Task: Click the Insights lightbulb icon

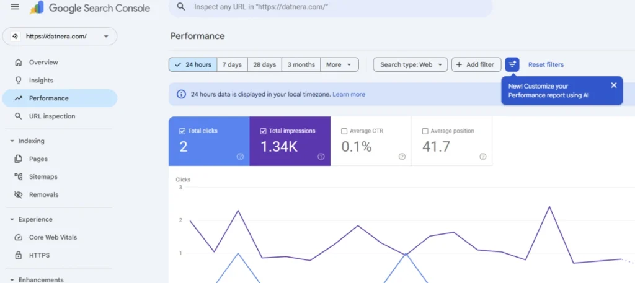Action: click(x=18, y=80)
